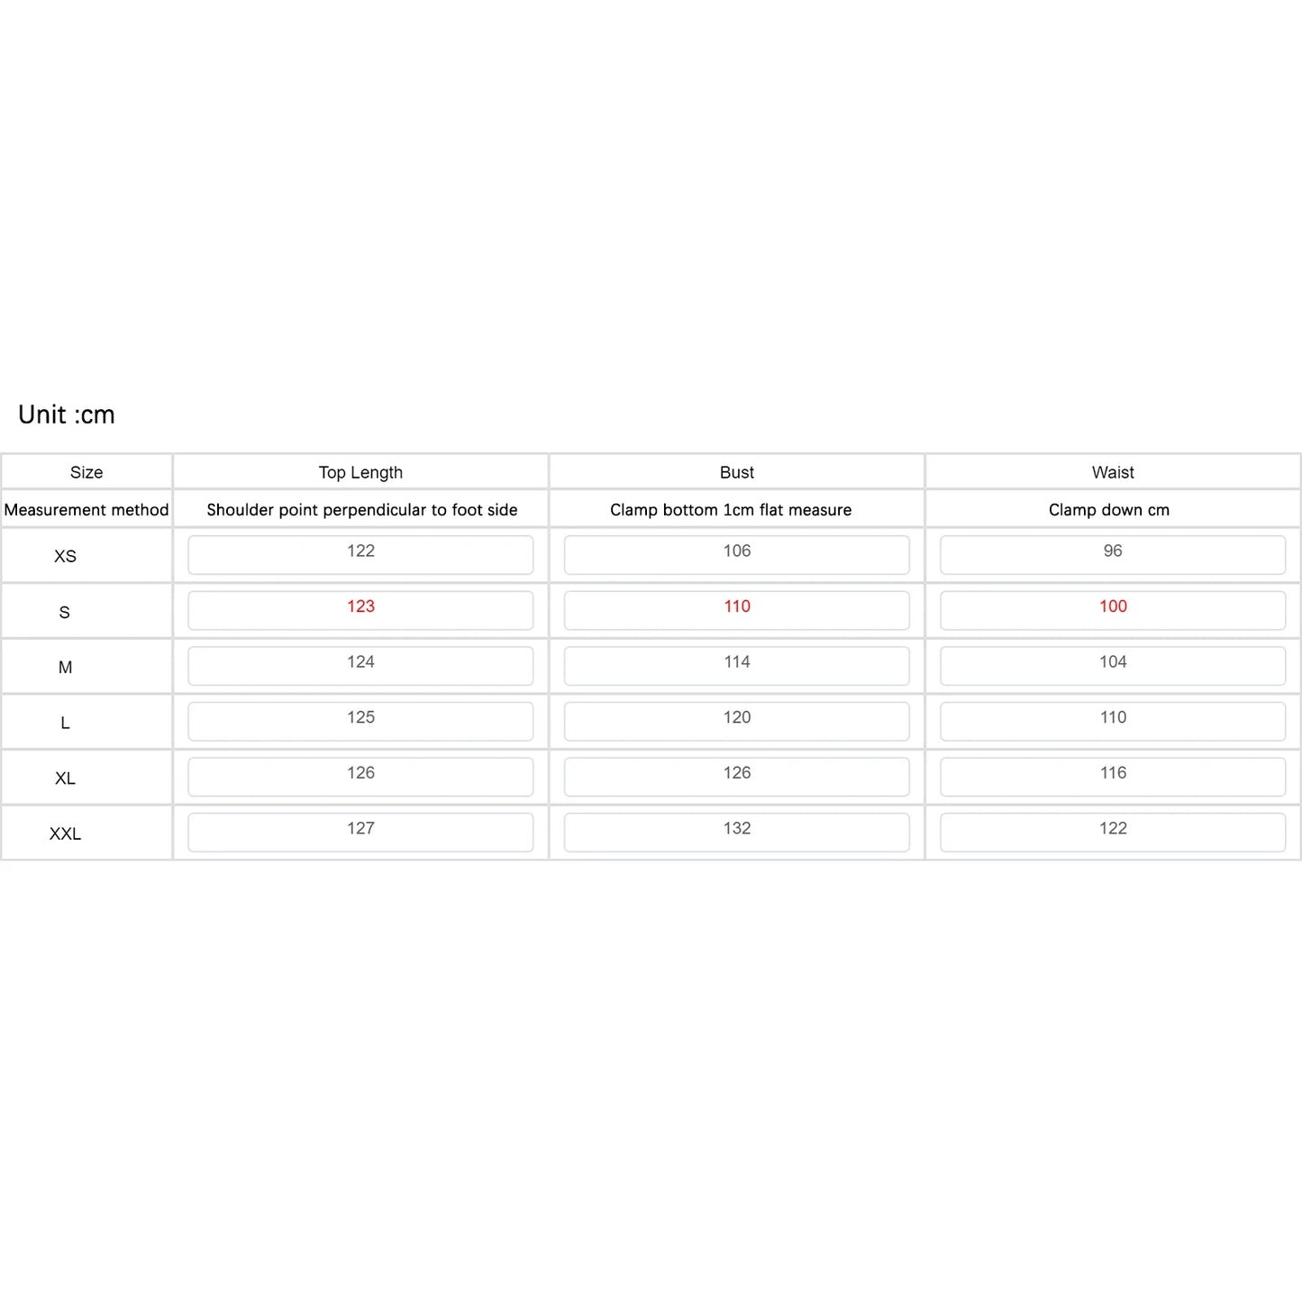Image resolution: width=1302 pixels, height=1302 pixels.
Task: Select the XXL Bust field showing 132
Action: (737, 833)
